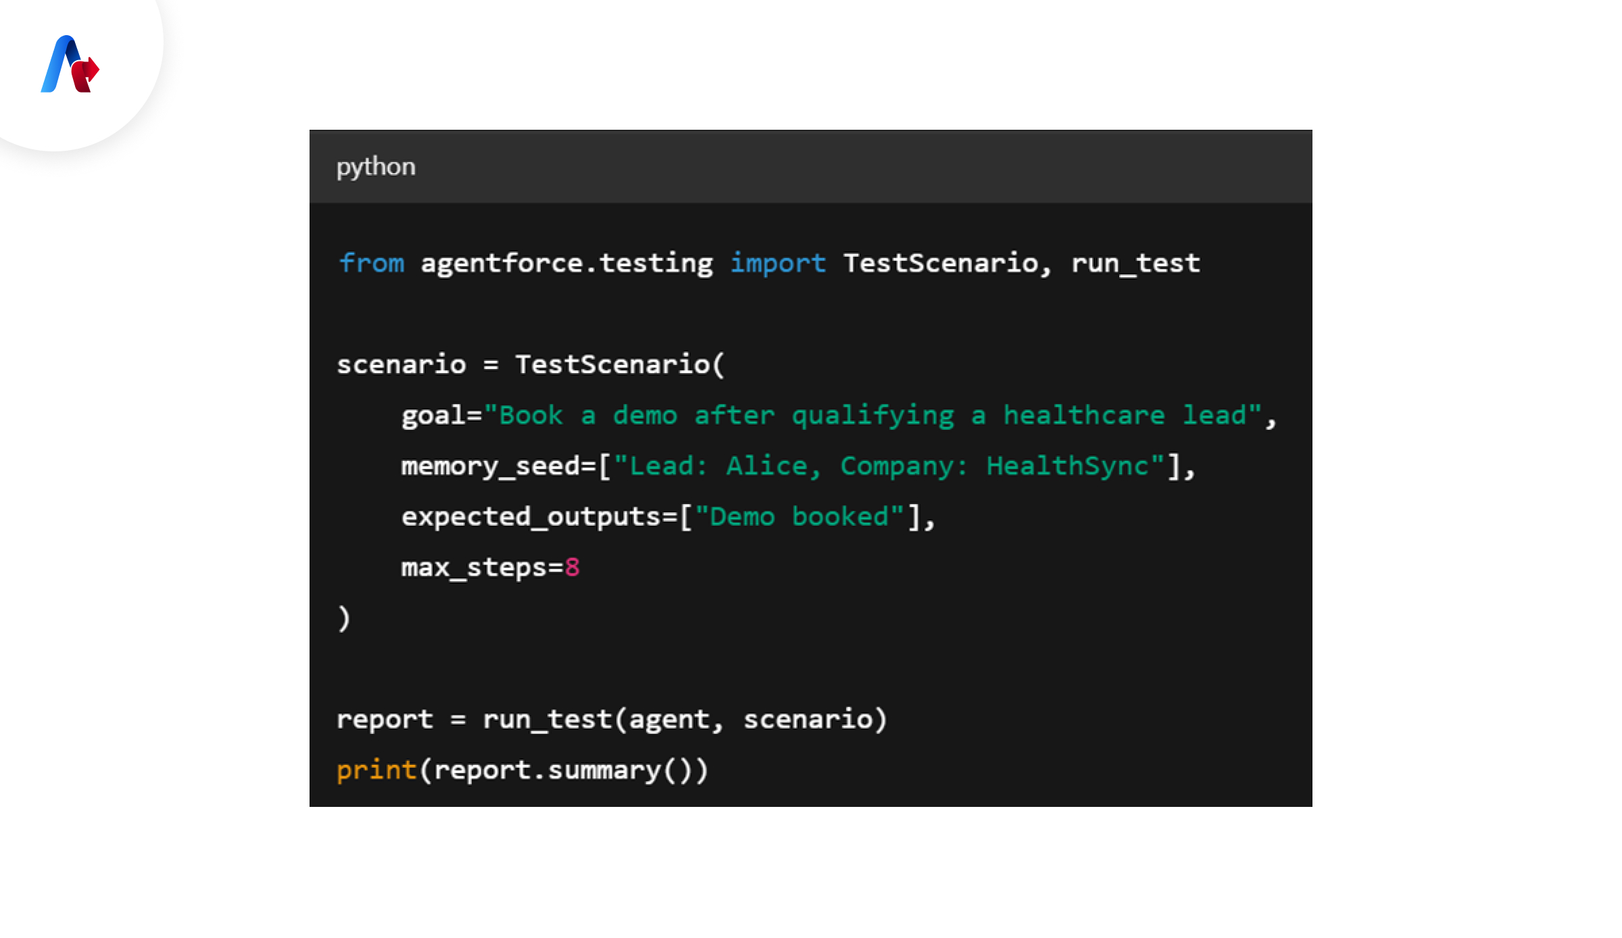This screenshot has height=938, width=1622.
Task: Click the 'import' keyword
Action: pos(778,264)
